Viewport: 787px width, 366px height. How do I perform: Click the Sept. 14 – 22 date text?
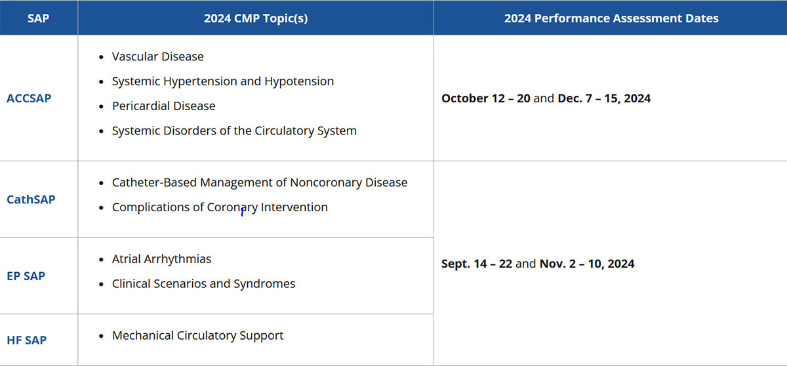476,264
